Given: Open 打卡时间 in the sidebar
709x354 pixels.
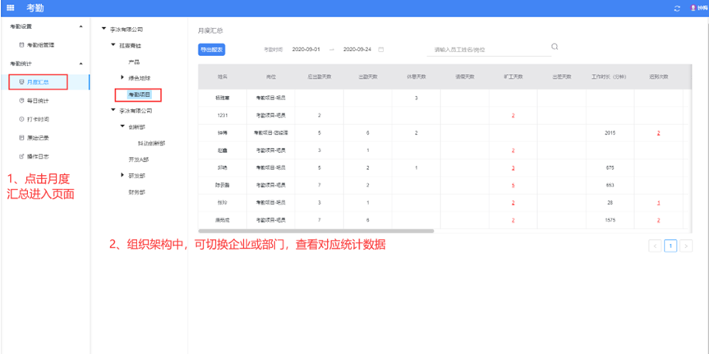Looking at the screenshot, I should coord(38,119).
